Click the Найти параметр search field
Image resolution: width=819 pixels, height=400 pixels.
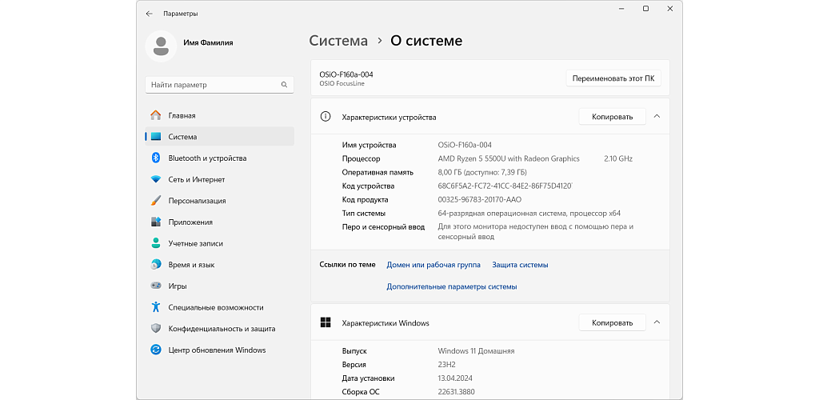point(212,85)
